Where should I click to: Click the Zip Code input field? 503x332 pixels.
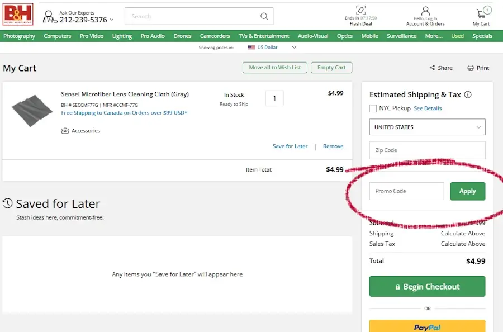coord(427,150)
